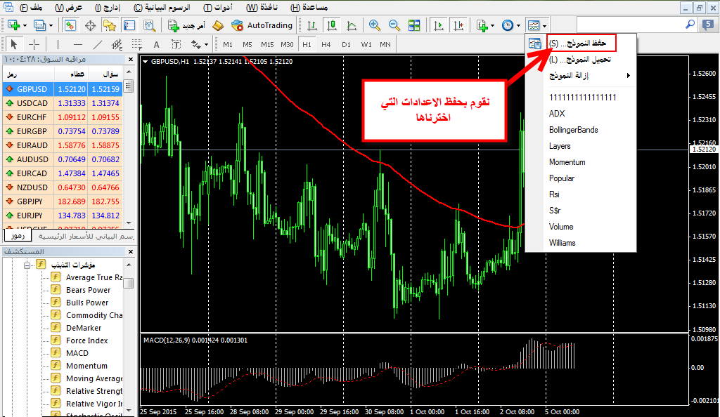Switch to Candlesticks chart view
This screenshot has width=720, height=417.
332,26
